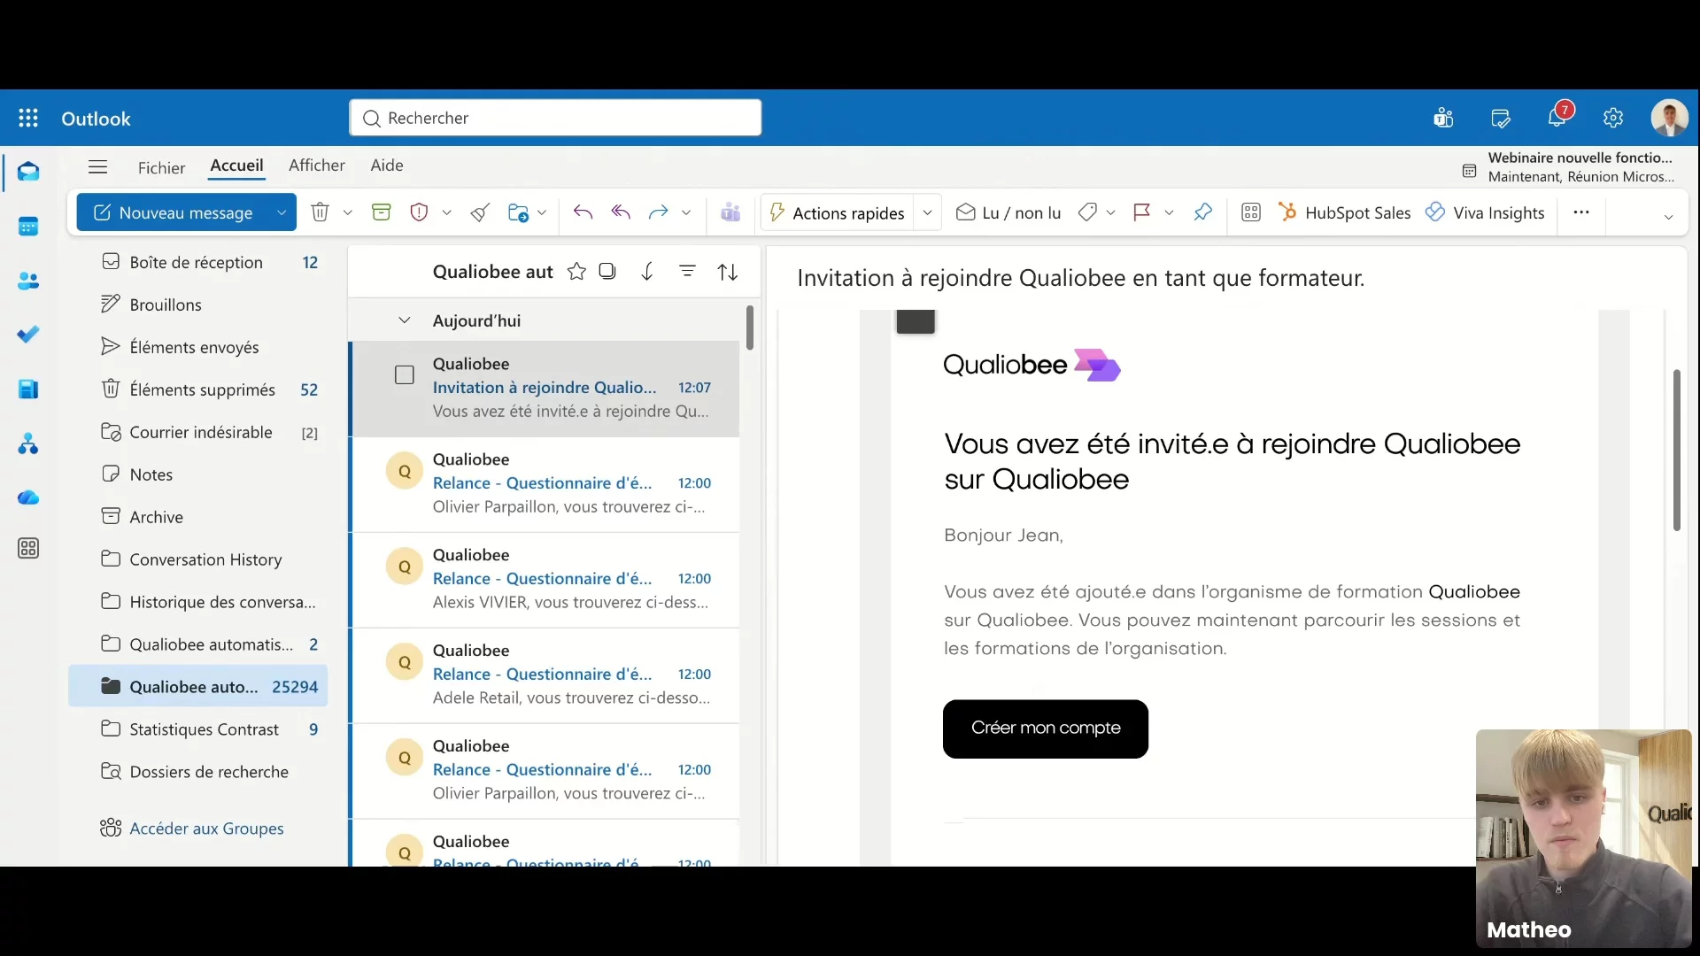Forward the message
1700x956 pixels.
point(658,212)
